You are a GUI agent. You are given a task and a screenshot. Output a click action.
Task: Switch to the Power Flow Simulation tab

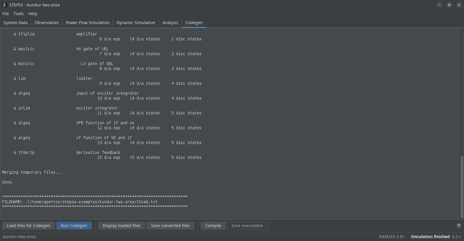tap(88, 23)
